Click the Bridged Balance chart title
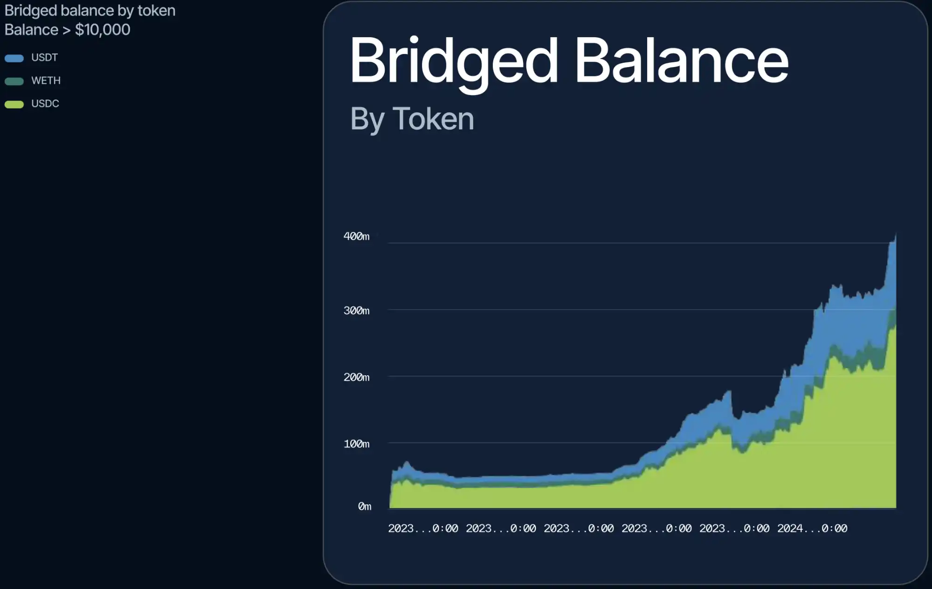This screenshot has width=932, height=589. click(x=569, y=61)
